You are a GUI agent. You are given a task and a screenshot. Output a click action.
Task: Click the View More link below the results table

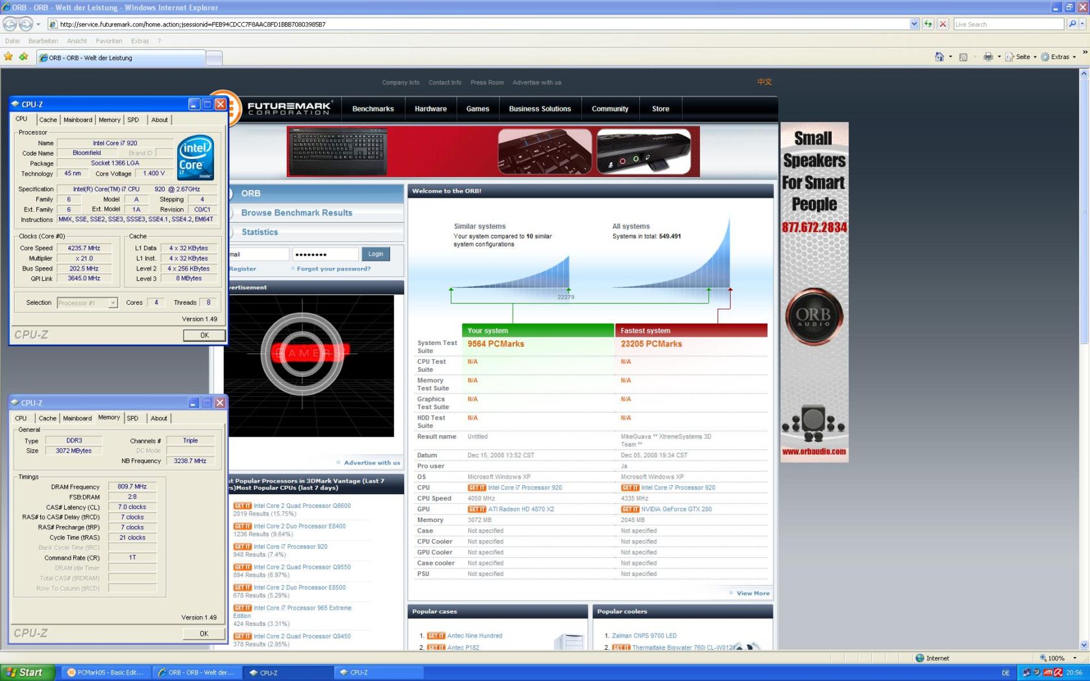(753, 593)
